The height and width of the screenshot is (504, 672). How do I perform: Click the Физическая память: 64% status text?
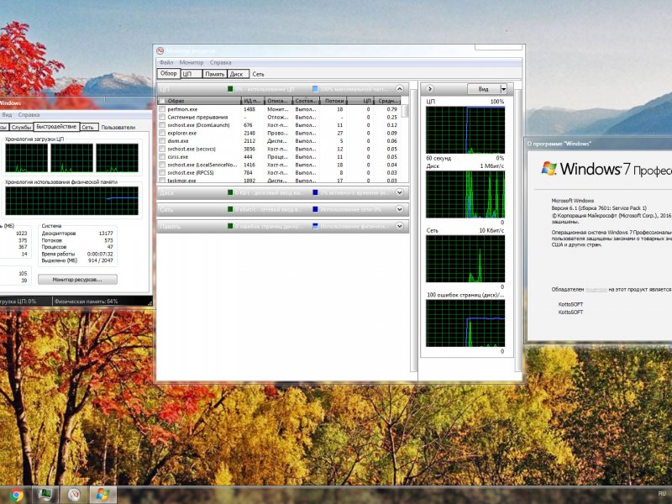pos(86,302)
